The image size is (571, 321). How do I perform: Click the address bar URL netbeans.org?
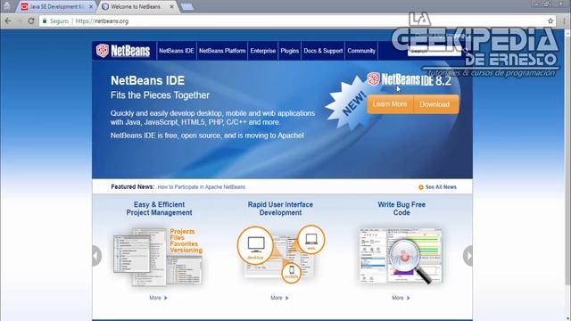coord(102,21)
